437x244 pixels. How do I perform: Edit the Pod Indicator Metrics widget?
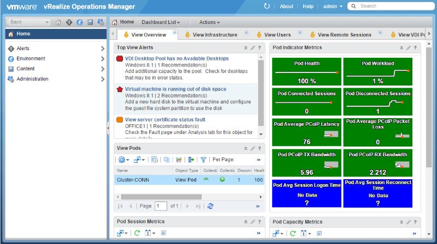point(408,48)
